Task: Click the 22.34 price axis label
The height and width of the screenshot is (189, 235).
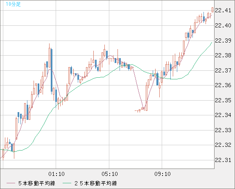Action: coord(223,115)
